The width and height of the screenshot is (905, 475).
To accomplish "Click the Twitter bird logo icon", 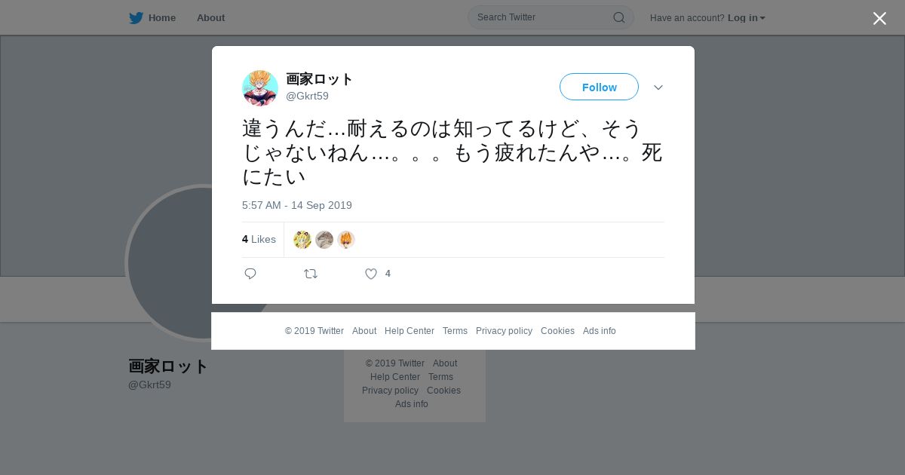I will pos(136,18).
